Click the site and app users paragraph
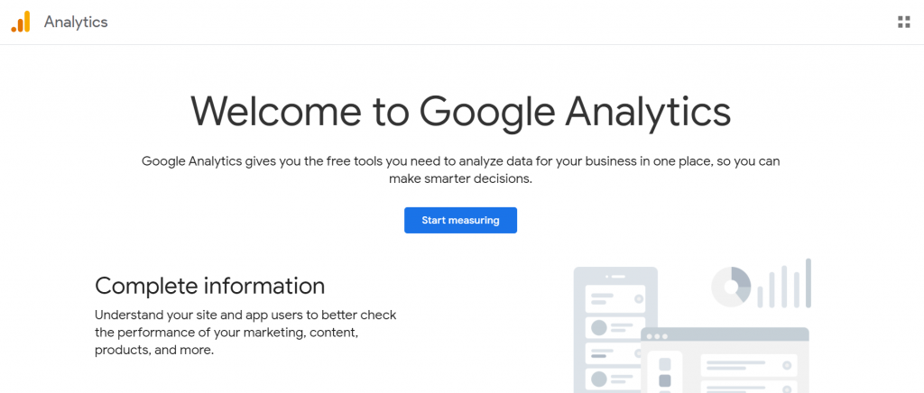Screen dimensions: 924x393 coord(245,333)
